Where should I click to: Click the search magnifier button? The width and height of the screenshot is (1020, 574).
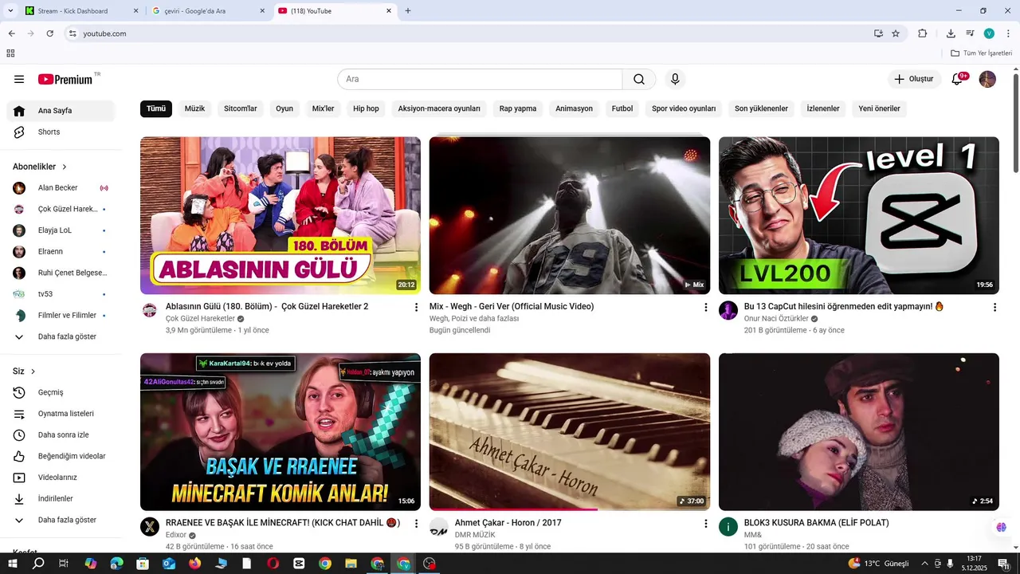(x=639, y=79)
